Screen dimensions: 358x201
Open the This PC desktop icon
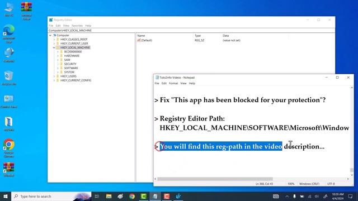click(x=9, y=9)
